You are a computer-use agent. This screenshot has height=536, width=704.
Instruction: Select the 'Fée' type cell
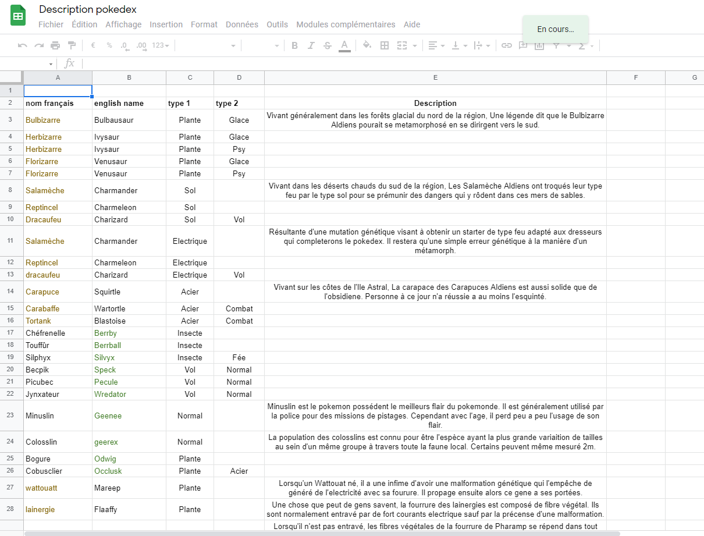pyautogui.click(x=239, y=357)
